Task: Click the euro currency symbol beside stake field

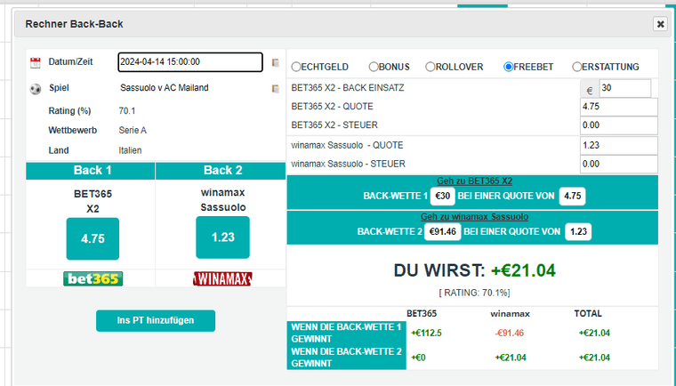Action: point(590,88)
